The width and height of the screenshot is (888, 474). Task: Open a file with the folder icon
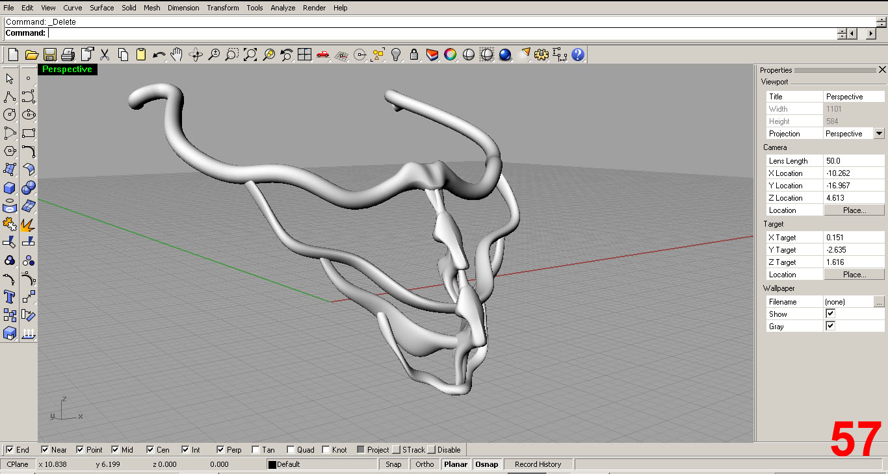coord(31,55)
